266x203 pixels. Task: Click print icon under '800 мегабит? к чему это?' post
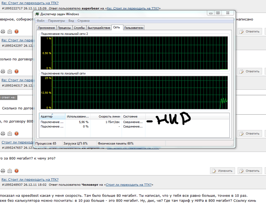tap(3, 171)
